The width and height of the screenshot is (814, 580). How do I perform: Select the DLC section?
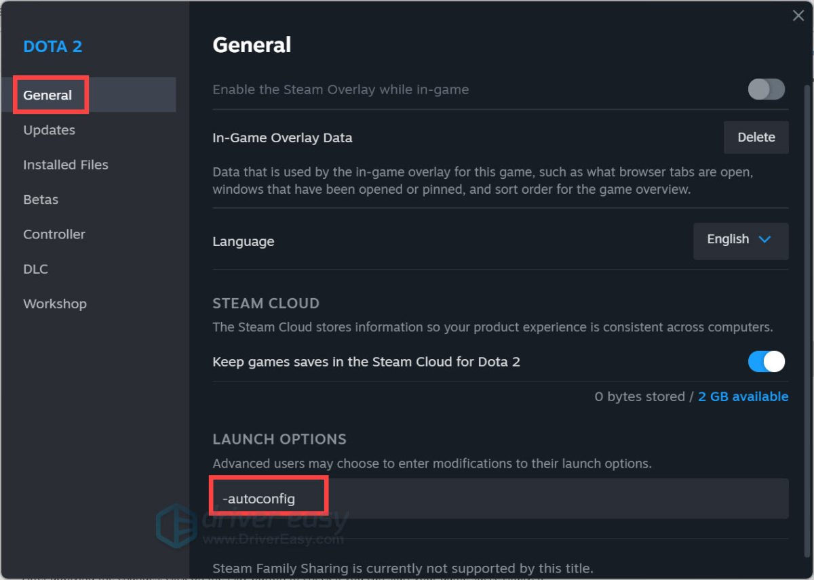(x=35, y=268)
